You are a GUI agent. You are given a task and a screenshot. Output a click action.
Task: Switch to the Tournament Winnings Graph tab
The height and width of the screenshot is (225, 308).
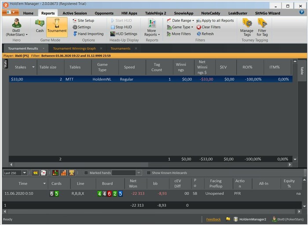(74, 48)
